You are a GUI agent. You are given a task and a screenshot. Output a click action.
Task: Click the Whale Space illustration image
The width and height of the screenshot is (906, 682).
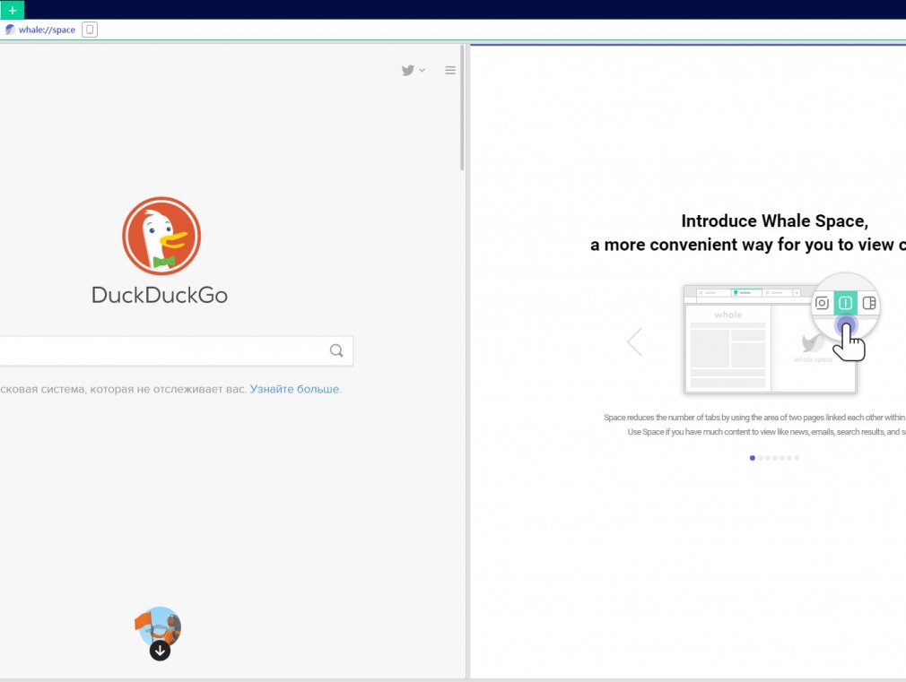tap(781, 333)
